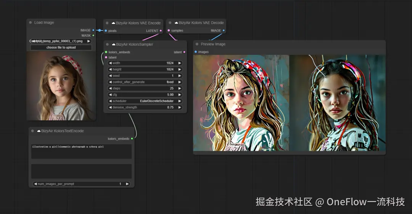Click the loaded girl photo thumbnail in Load Image

tap(61, 86)
